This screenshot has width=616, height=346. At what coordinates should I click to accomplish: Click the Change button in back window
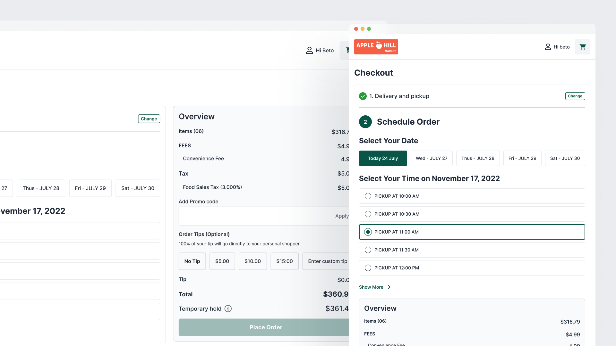coord(149,119)
